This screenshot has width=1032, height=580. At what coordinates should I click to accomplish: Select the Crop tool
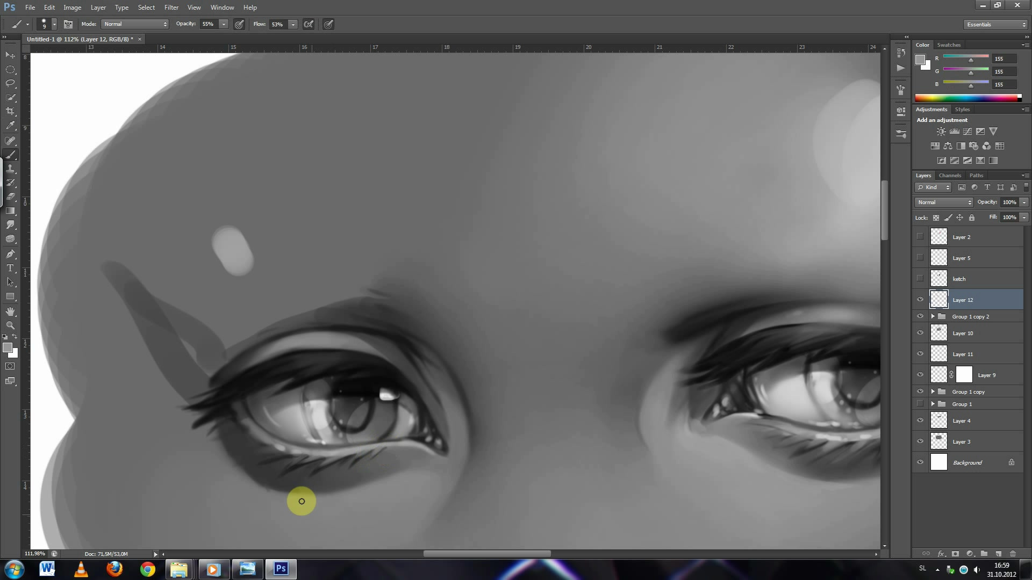click(10, 111)
